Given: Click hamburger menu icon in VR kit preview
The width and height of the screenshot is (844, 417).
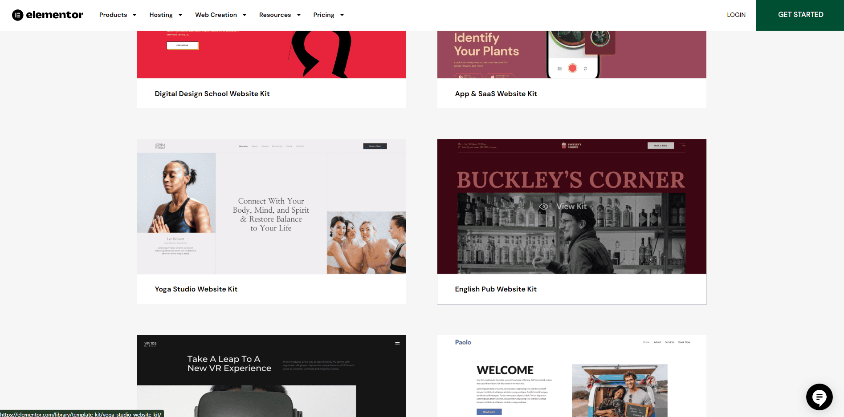Looking at the screenshot, I should 397,343.
